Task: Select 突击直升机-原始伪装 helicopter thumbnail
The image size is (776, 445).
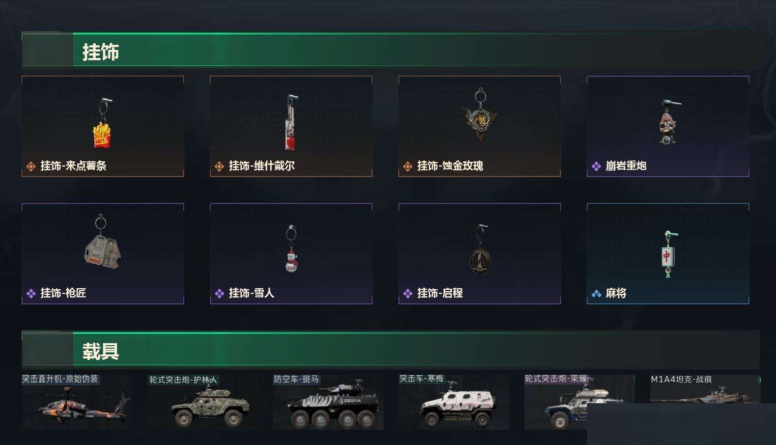Action: point(76,402)
